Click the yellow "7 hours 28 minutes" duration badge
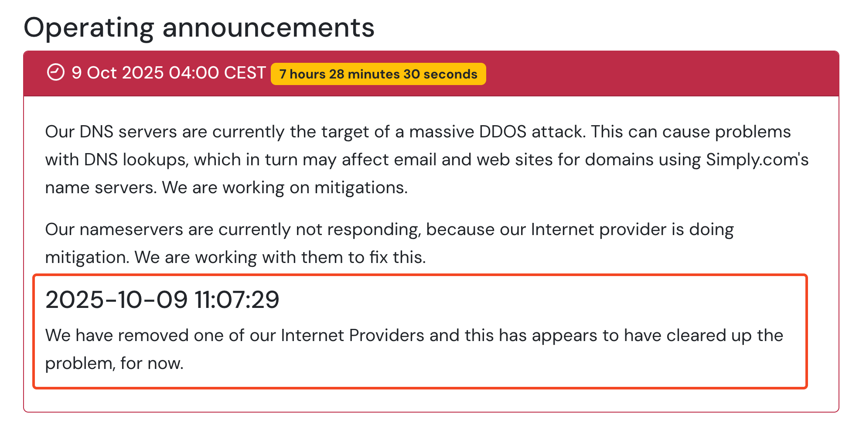Image resolution: width=866 pixels, height=437 pixels. 378,74
